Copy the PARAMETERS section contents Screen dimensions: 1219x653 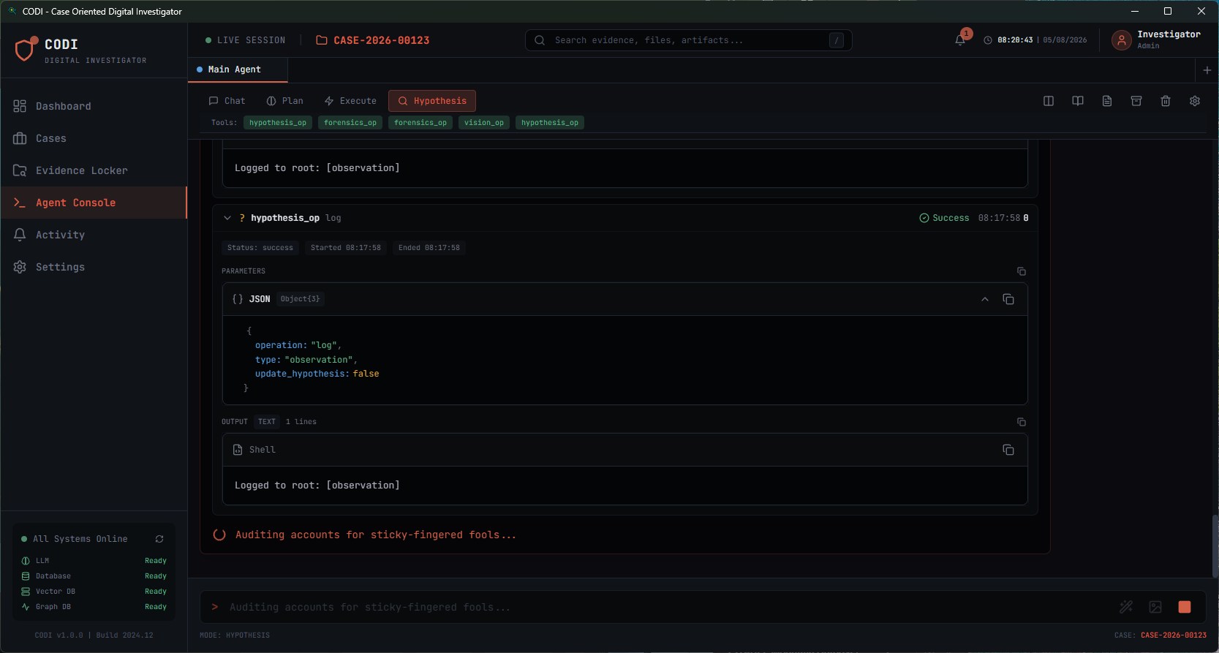(1022, 271)
